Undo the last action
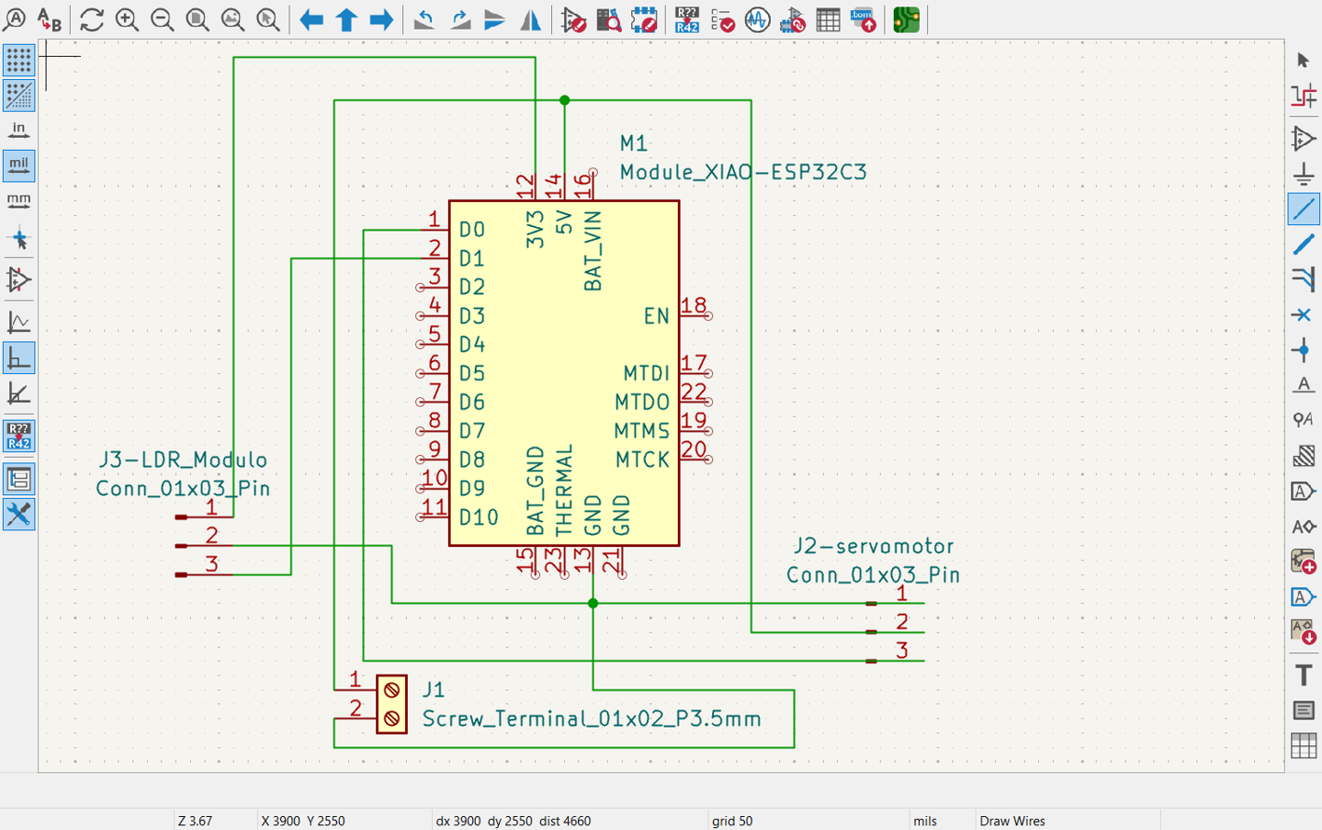 [x=424, y=20]
